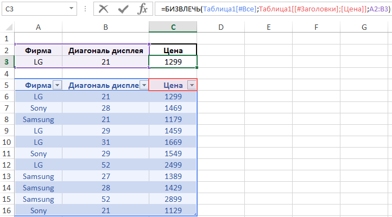Screen dimensions: 392x217
Task: Open the Insert Function fx dialog
Action: pyautogui.click(x=142, y=9)
